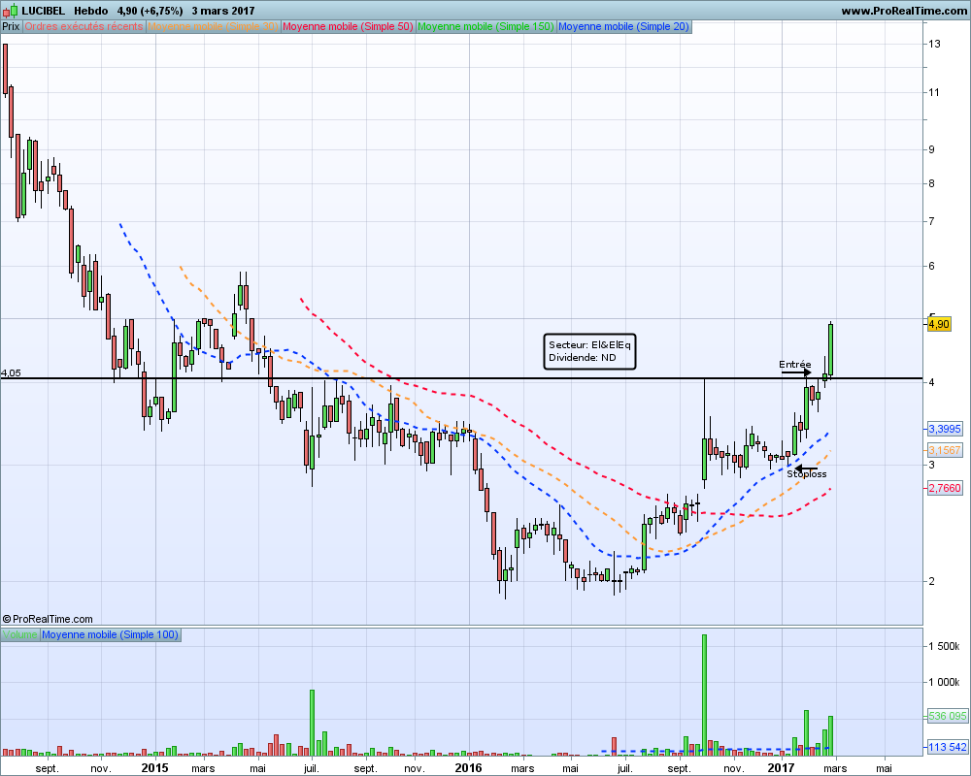The width and height of the screenshot is (971, 776).
Task: Click the candlestick icon beside LUCIBEL title
Action: pos(10,11)
